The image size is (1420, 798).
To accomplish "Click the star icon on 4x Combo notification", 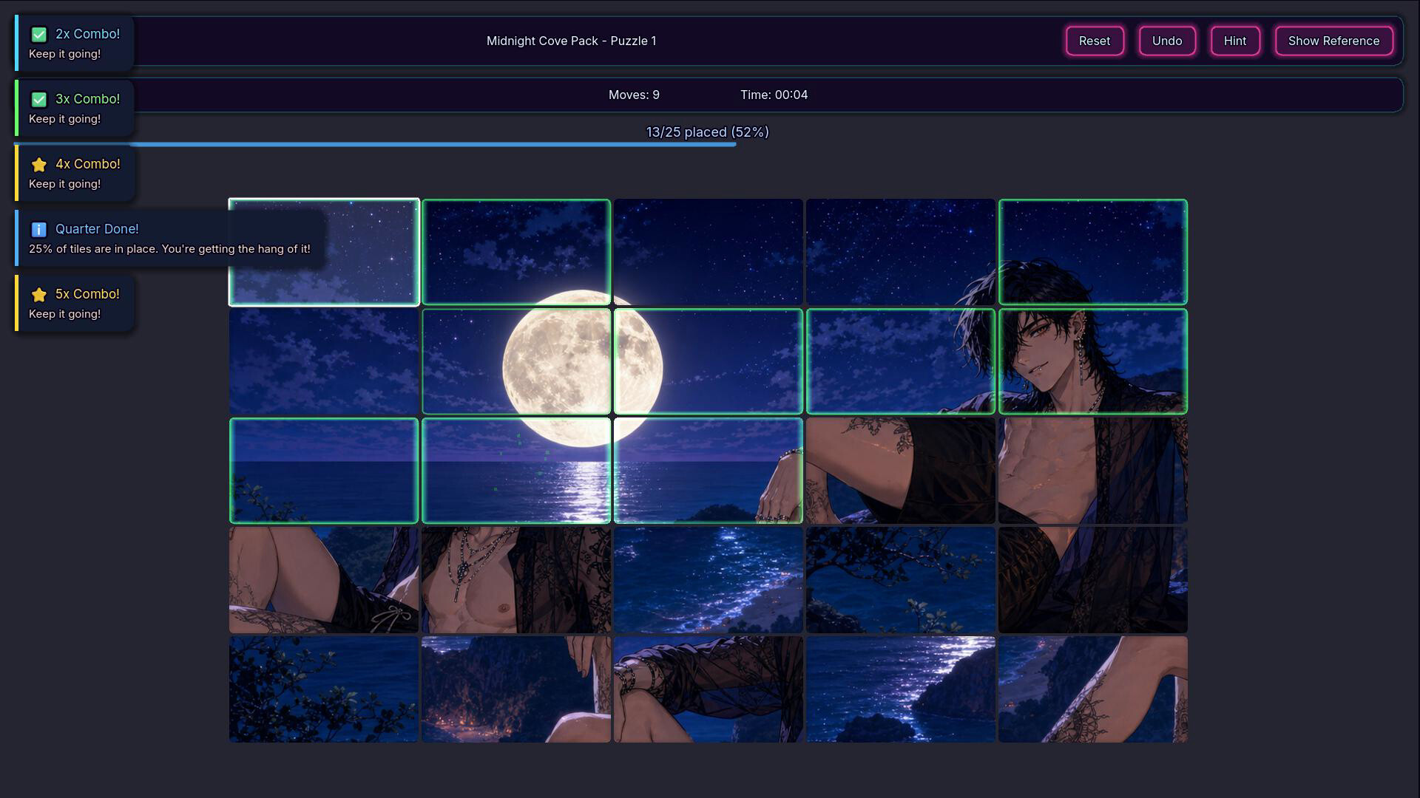I will point(39,165).
